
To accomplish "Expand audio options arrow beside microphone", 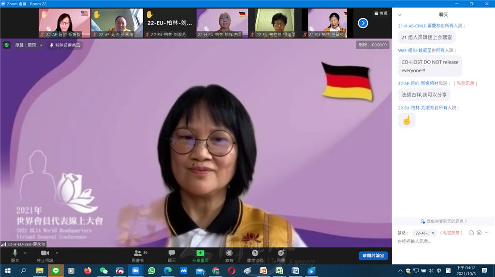I will (25, 253).
